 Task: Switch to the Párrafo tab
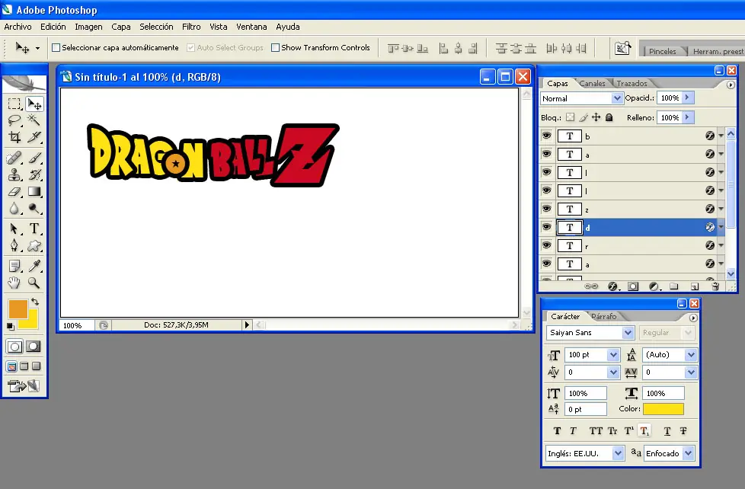[604, 316]
